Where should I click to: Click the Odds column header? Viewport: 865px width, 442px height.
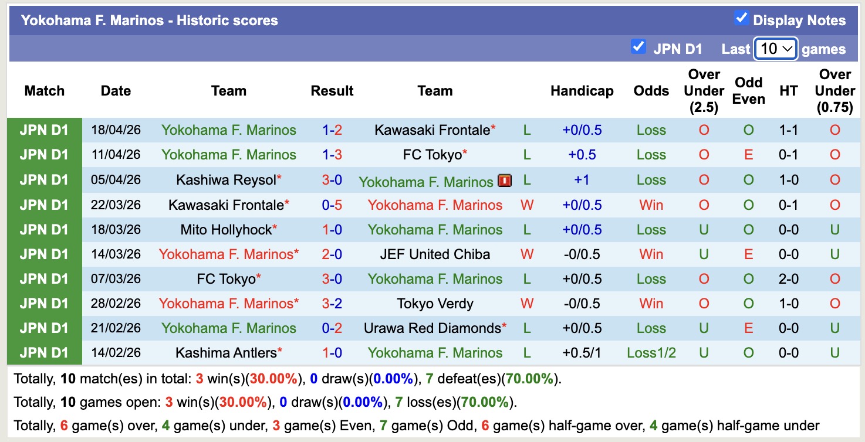coord(651,91)
